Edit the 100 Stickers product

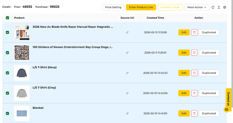pos(184,53)
